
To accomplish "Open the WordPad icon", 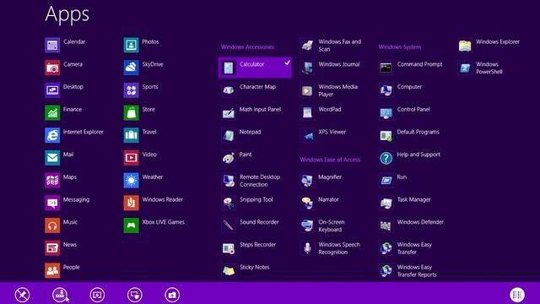I will click(307, 112).
